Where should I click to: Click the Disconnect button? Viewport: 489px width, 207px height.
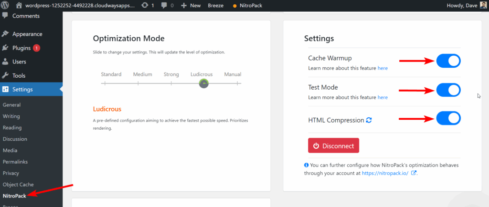(333, 145)
